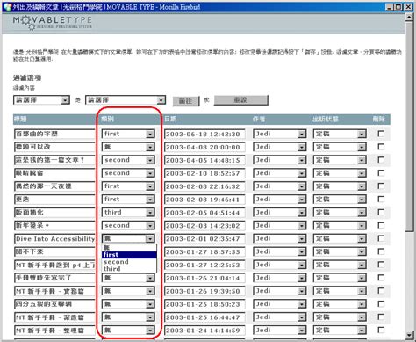Click the 作者 column header
416x342 pixels.
click(x=259, y=119)
